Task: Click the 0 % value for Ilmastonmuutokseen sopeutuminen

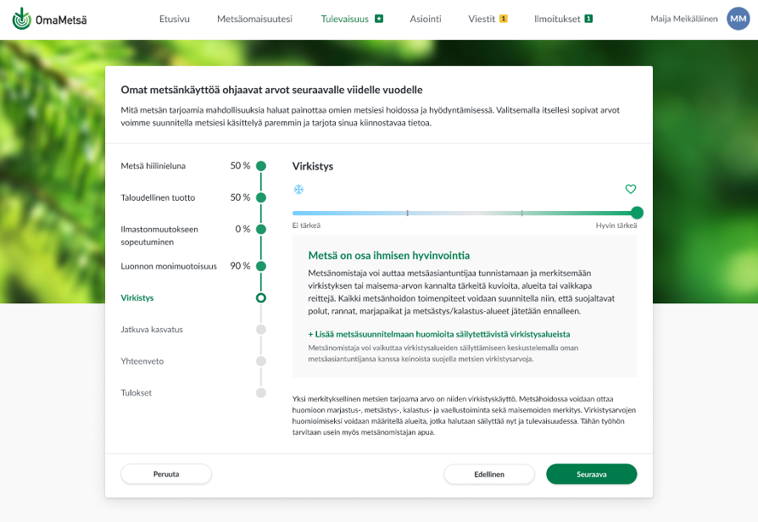Action: point(242,229)
